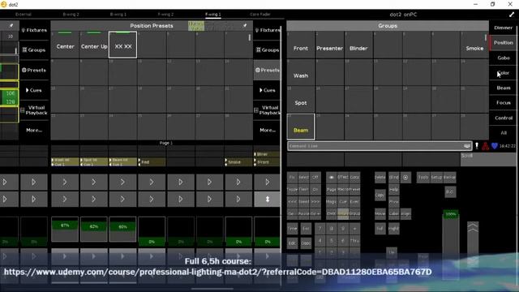Toggle the pin icon on Position Presets title bar

pos(245,25)
